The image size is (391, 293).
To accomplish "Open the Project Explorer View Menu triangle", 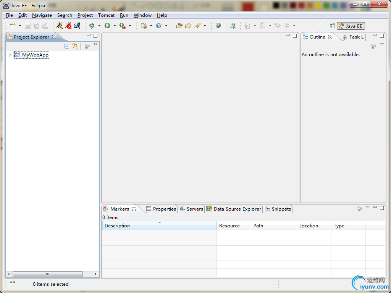I will click(95, 45).
